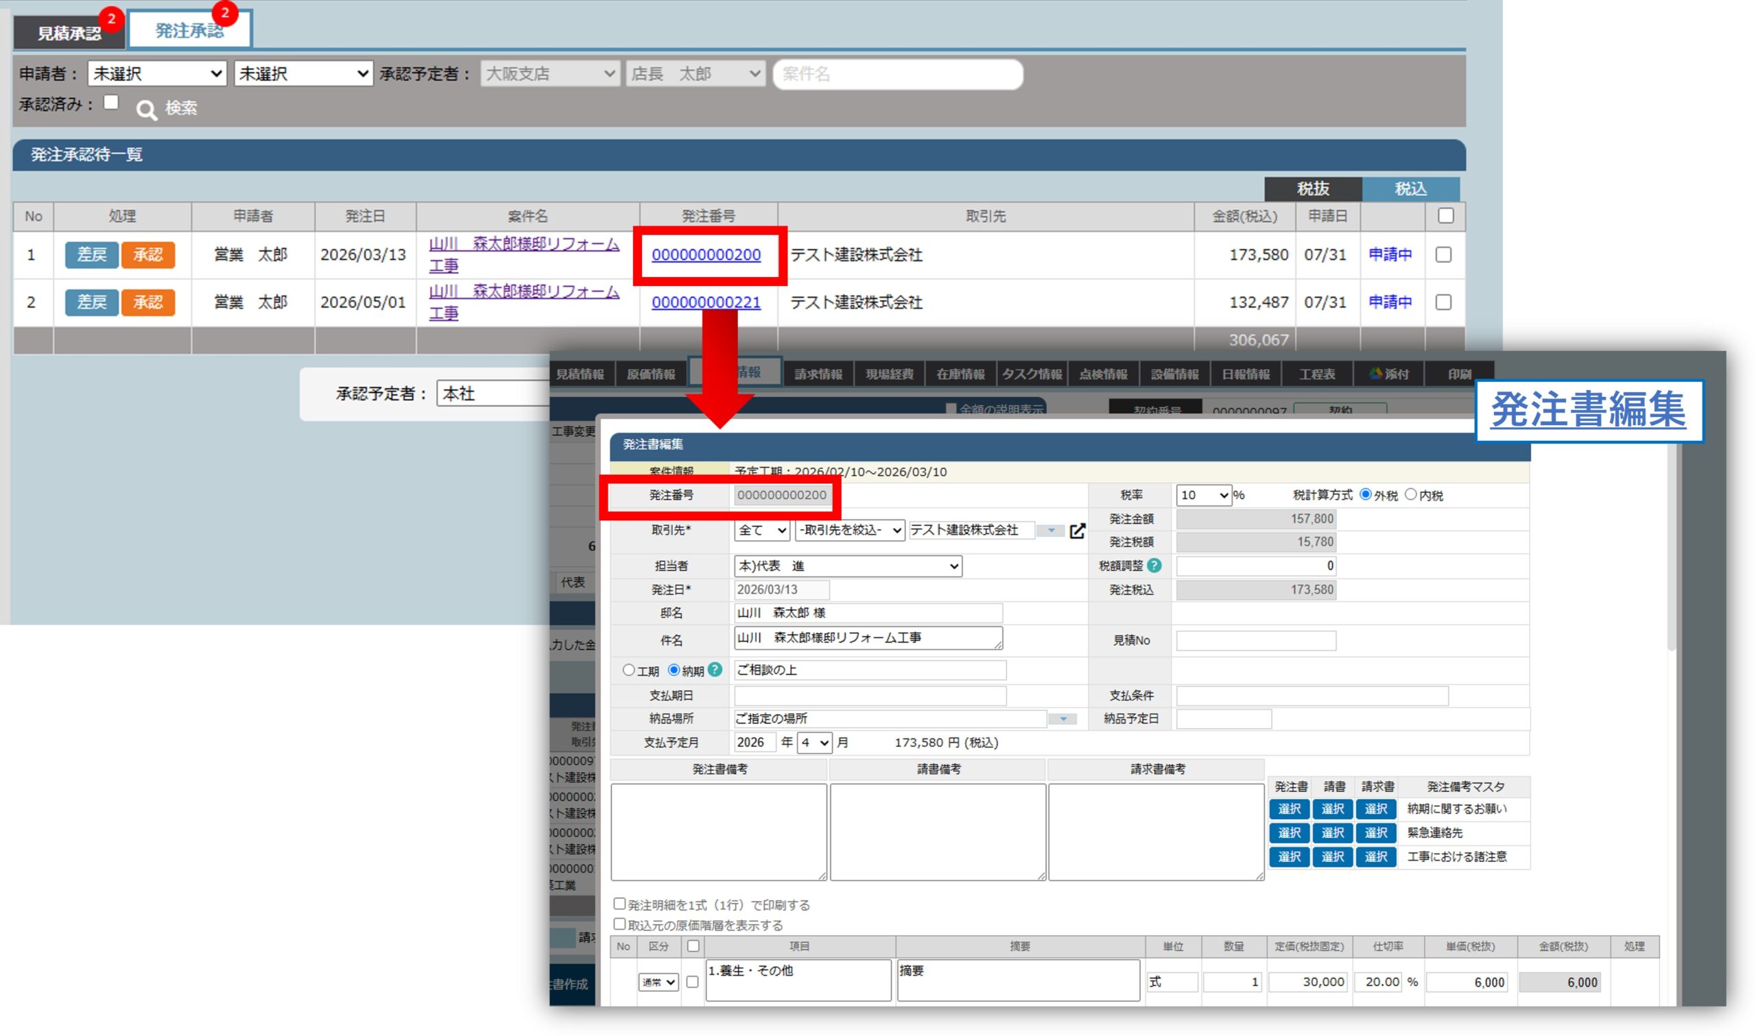The width and height of the screenshot is (1756, 1036).
Task: Click the help icon beside 納期
Action: click(714, 669)
